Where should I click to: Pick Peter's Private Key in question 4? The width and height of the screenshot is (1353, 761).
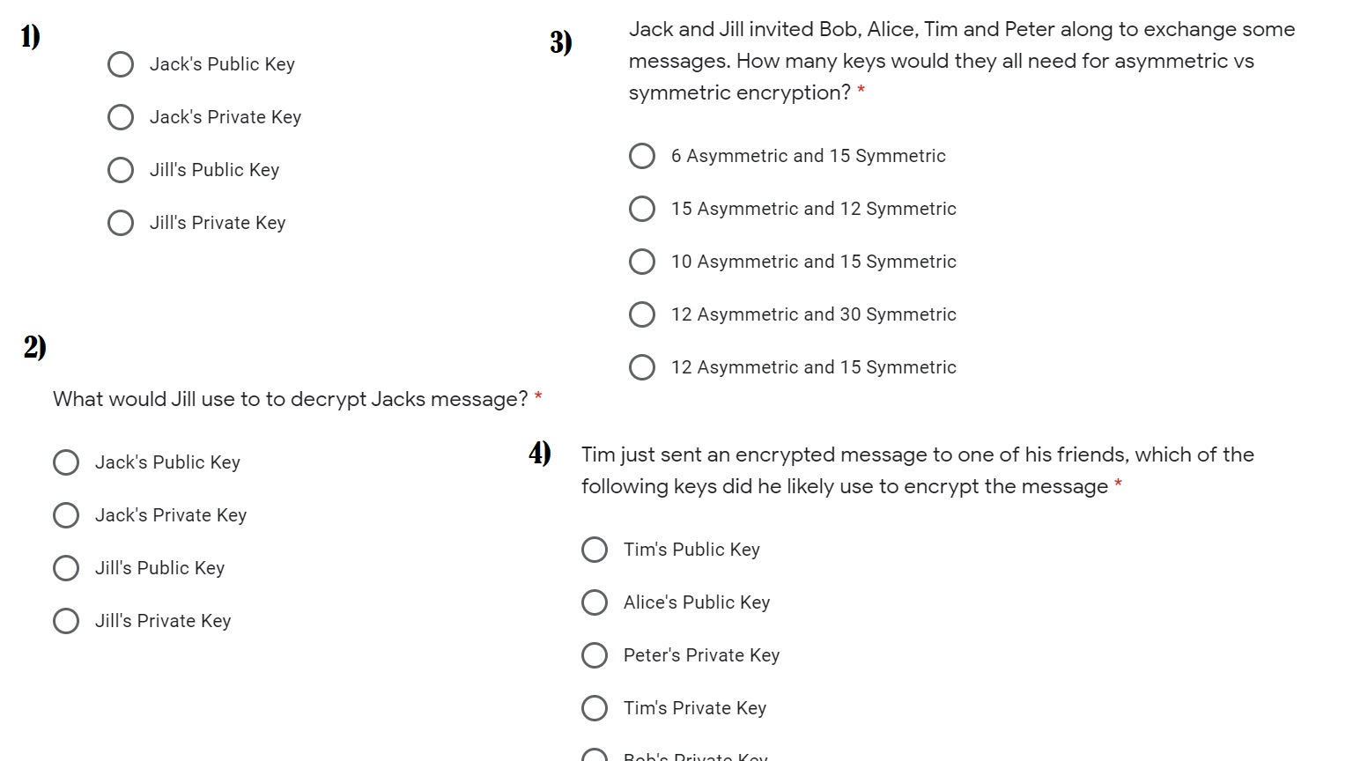coord(595,655)
